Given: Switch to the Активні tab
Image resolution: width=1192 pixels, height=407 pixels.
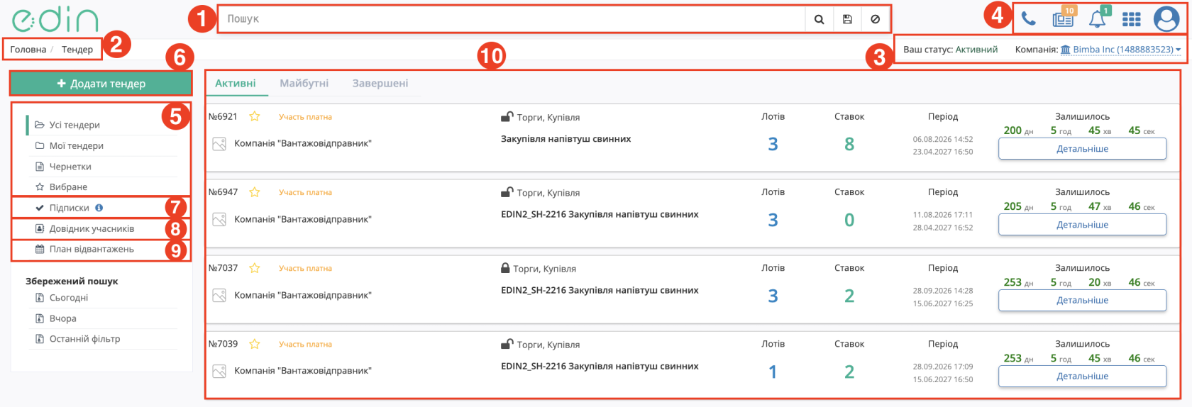Looking at the screenshot, I should pyautogui.click(x=236, y=83).
